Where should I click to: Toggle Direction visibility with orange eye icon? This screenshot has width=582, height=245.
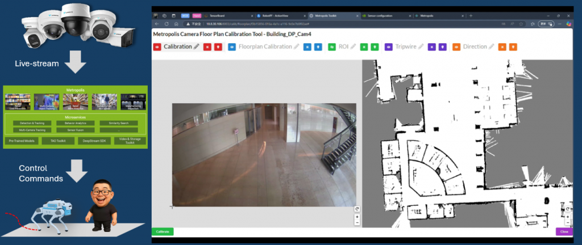tap(456, 47)
